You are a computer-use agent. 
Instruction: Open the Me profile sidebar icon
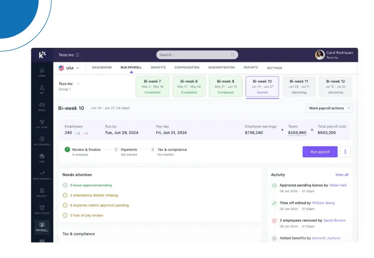click(x=42, y=89)
